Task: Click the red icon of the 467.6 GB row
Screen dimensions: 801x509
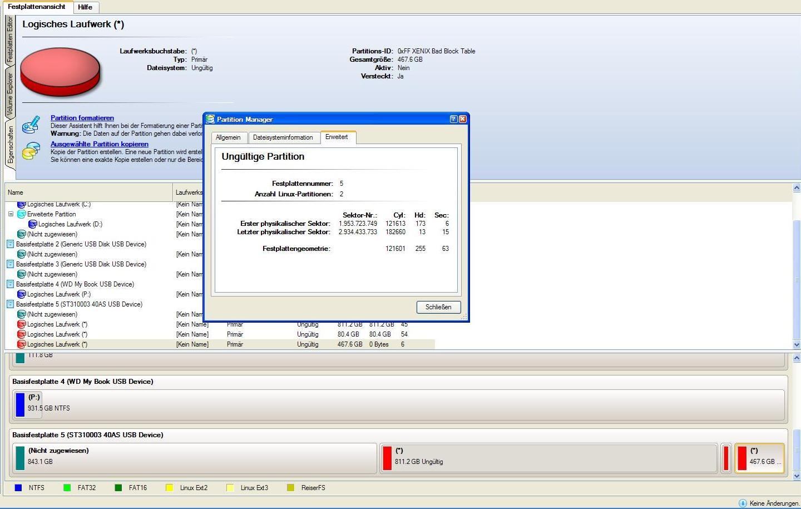Action: pos(22,344)
